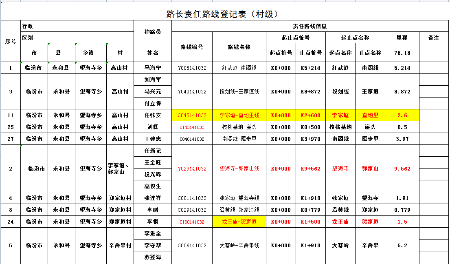Select the total mileage cell 78.18
450x264 pixels.
(402, 53)
